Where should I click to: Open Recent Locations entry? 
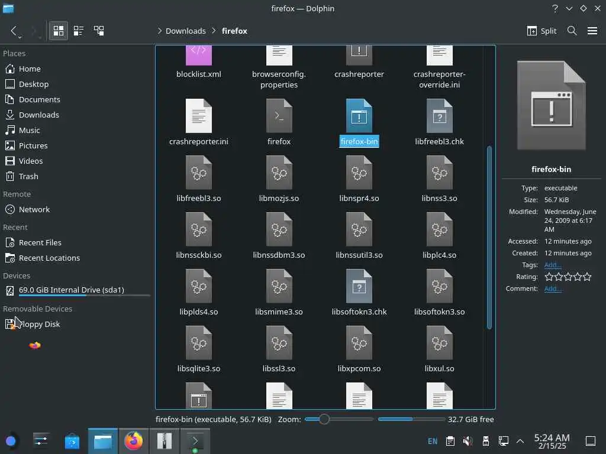pos(76,258)
